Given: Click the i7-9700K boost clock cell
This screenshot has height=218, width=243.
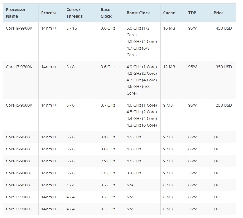Looking at the screenshot, I should (142, 80).
